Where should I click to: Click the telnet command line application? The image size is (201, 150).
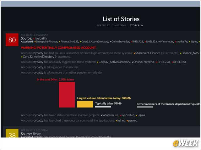point(121,121)
